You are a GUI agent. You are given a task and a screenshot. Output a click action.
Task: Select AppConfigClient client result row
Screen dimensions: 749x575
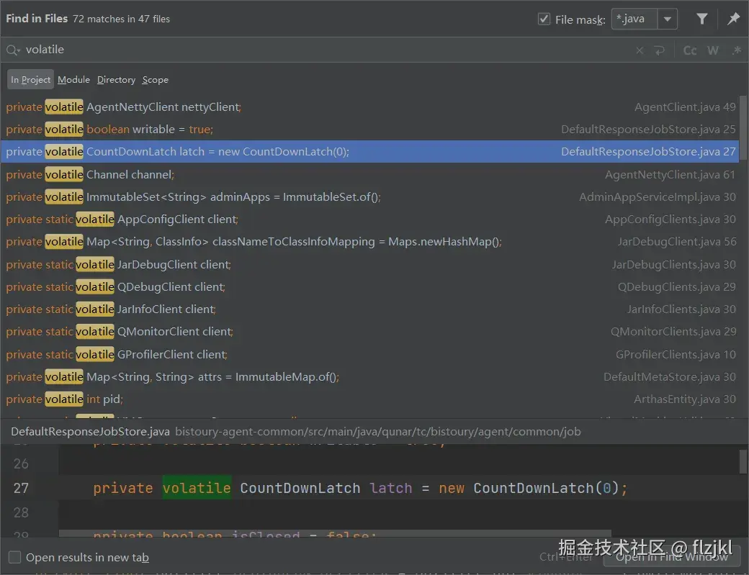click(369, 219)
